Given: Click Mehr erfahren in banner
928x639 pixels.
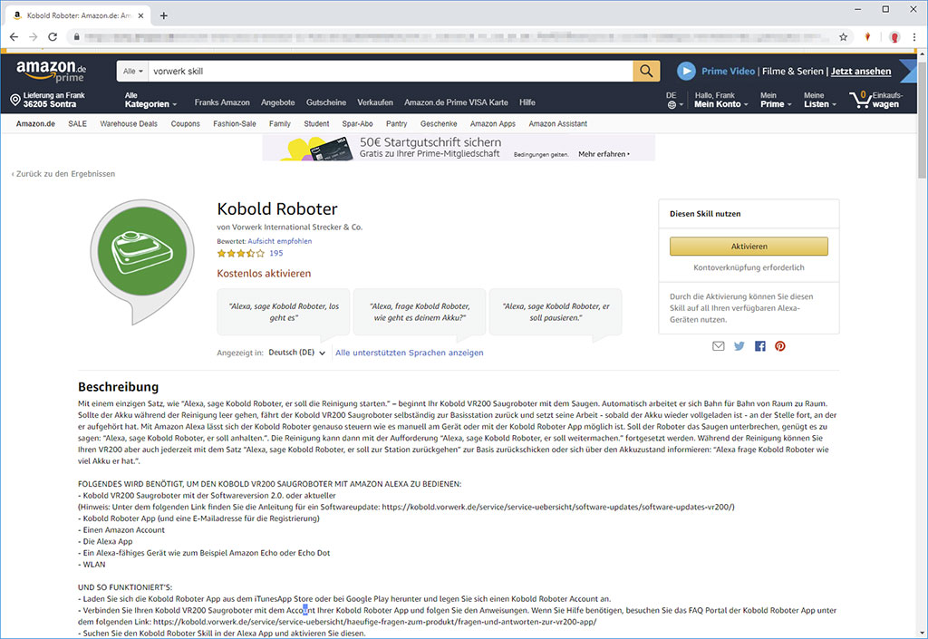Looking at the screenshot, I should 604,154.
